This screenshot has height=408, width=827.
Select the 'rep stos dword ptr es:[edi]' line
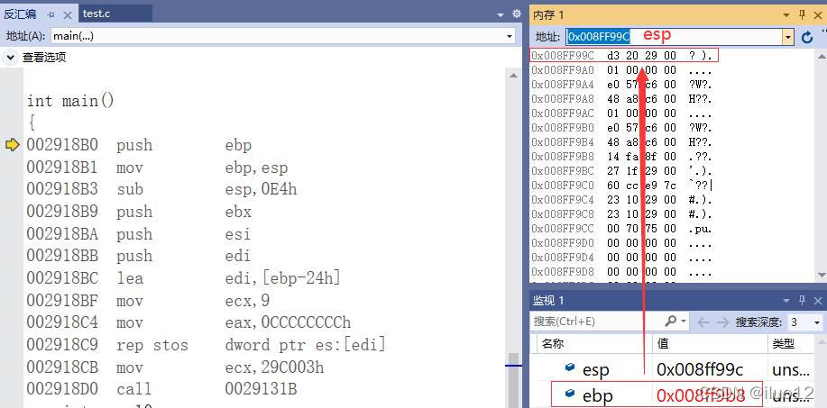(x=206, y=345)
